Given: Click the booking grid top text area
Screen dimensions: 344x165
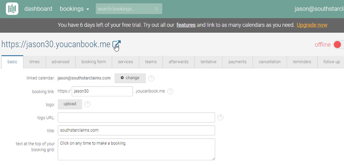Looking at the screenshot, I should point(136,149).
